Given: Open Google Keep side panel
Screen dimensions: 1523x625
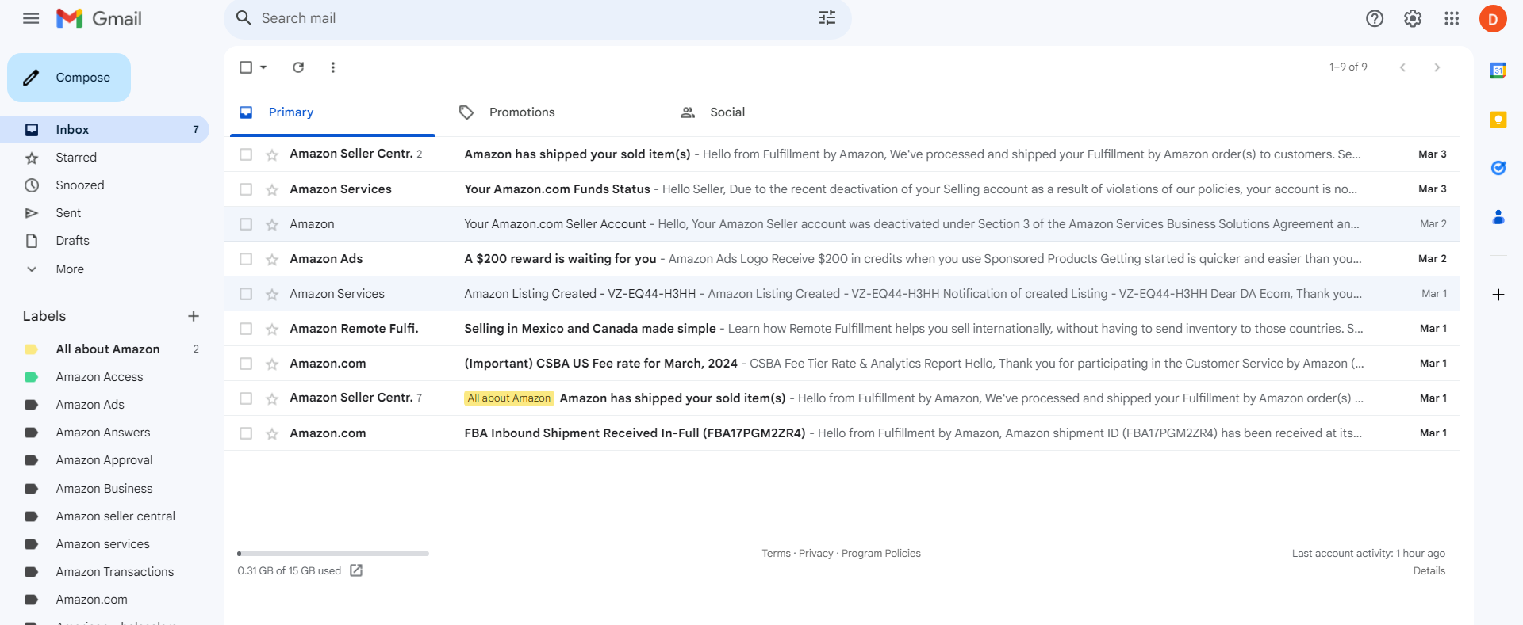Looking at the screenshot, I should [x=1498, y=120].
